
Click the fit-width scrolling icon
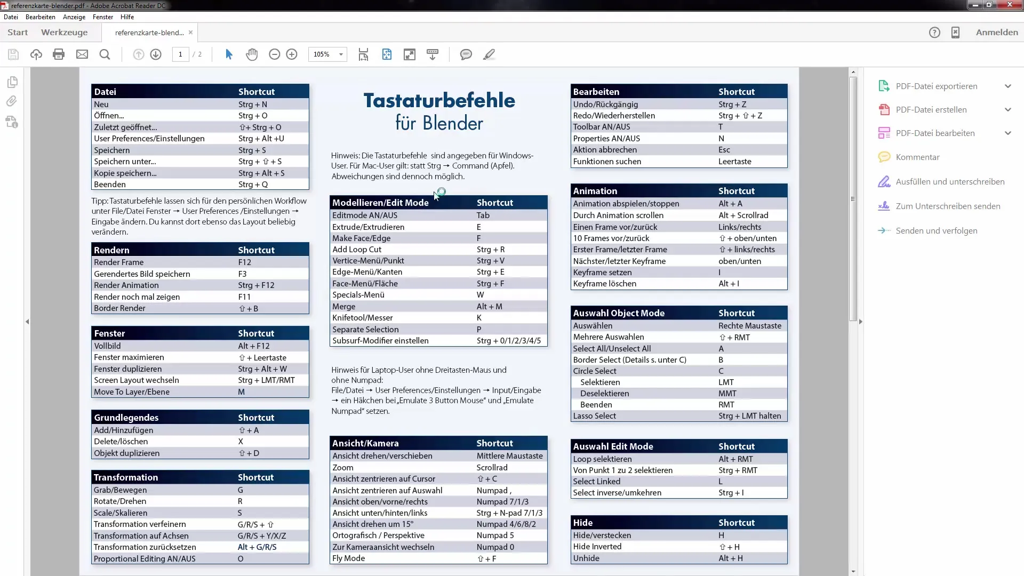pos(363,54)
